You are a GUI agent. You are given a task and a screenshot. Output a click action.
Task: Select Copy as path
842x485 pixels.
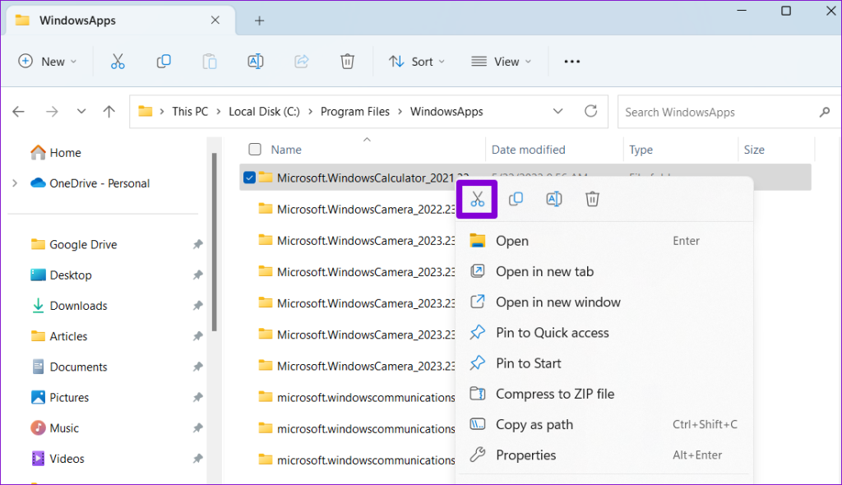604,424
